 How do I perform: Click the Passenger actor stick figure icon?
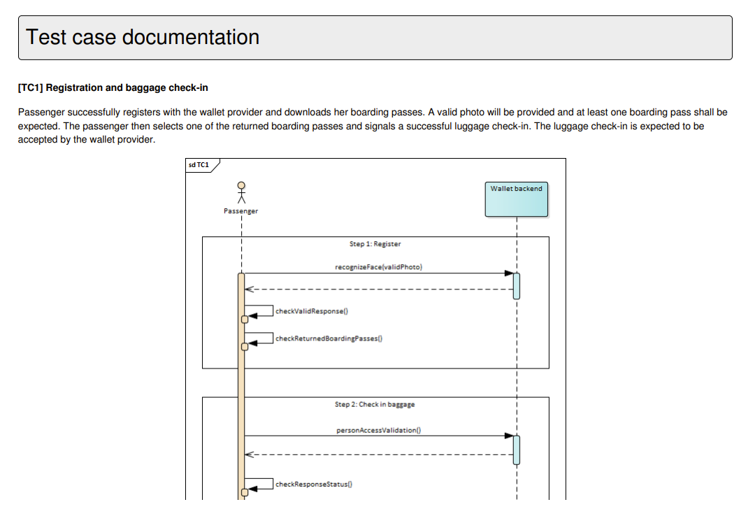(x=241, y=193)
